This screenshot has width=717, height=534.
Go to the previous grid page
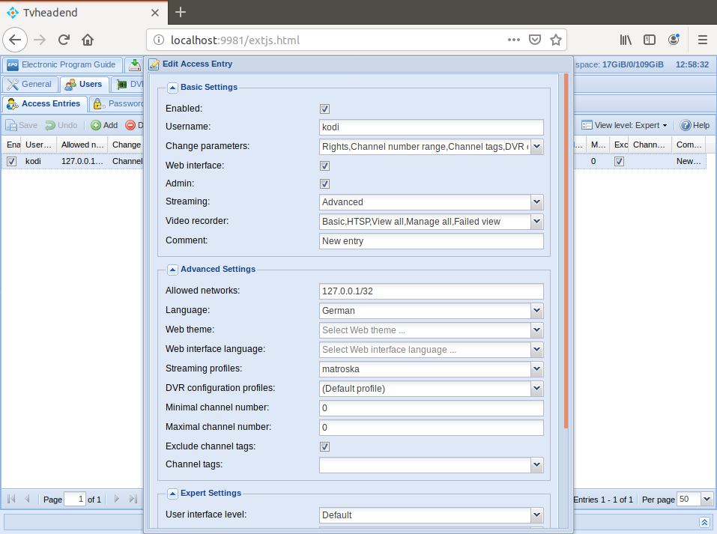coord(27,499)
